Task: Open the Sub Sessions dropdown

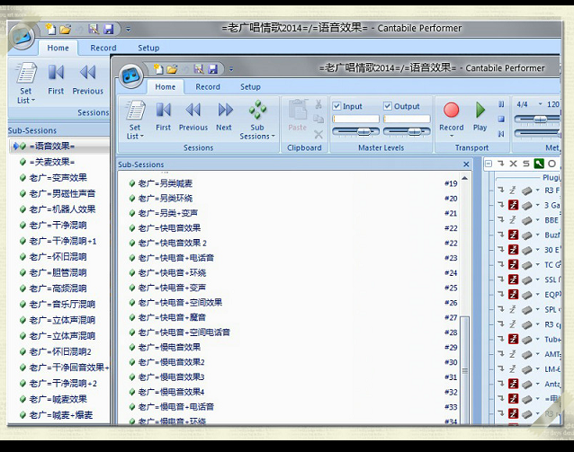Action: pyautogui.click(x=257, y=120)
